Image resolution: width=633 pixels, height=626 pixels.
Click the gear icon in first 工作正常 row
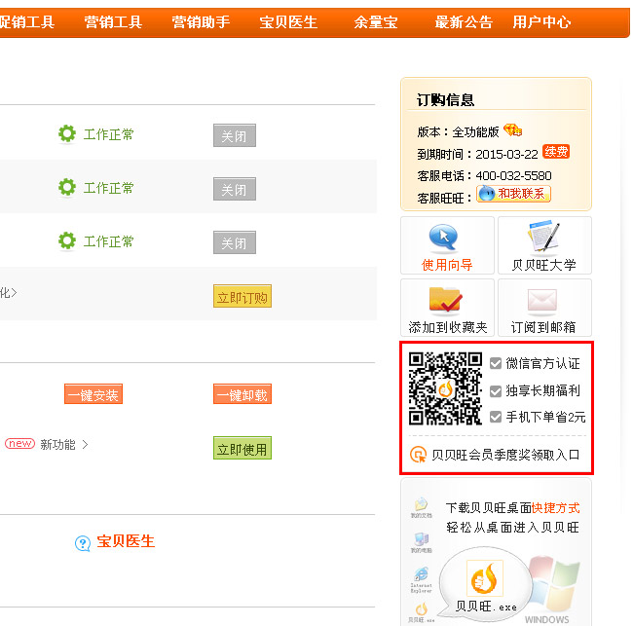point(67,133)
